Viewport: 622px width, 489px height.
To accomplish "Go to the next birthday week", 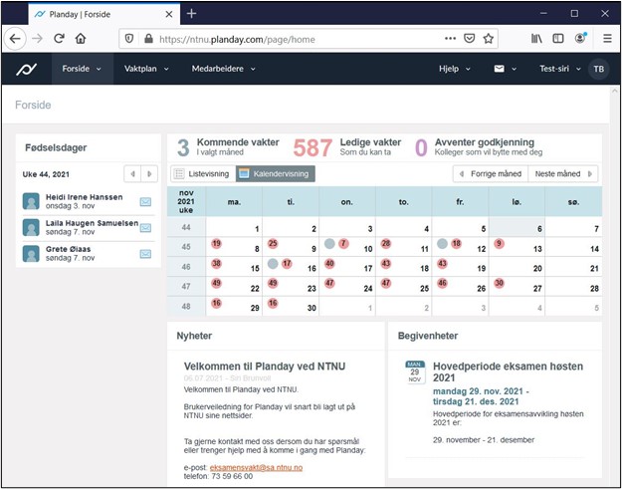I will pos(149,174).
